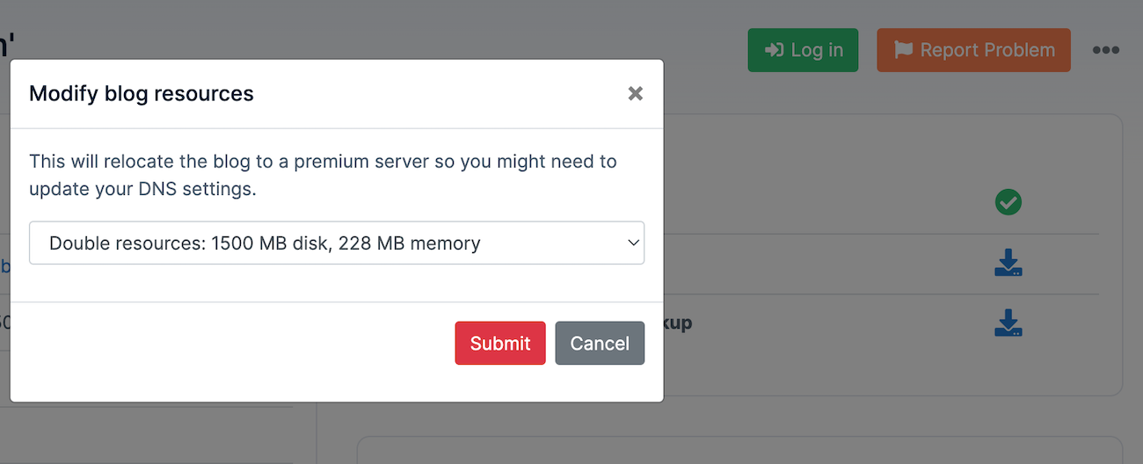Click the download icon below the checkmark
Screen dimensions: 1143x464
pyautogui.click(x=1008, y=263)
